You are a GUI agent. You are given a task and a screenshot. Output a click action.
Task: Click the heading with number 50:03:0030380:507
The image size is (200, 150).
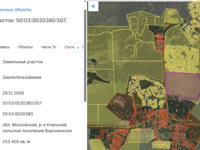pos(33,20)
